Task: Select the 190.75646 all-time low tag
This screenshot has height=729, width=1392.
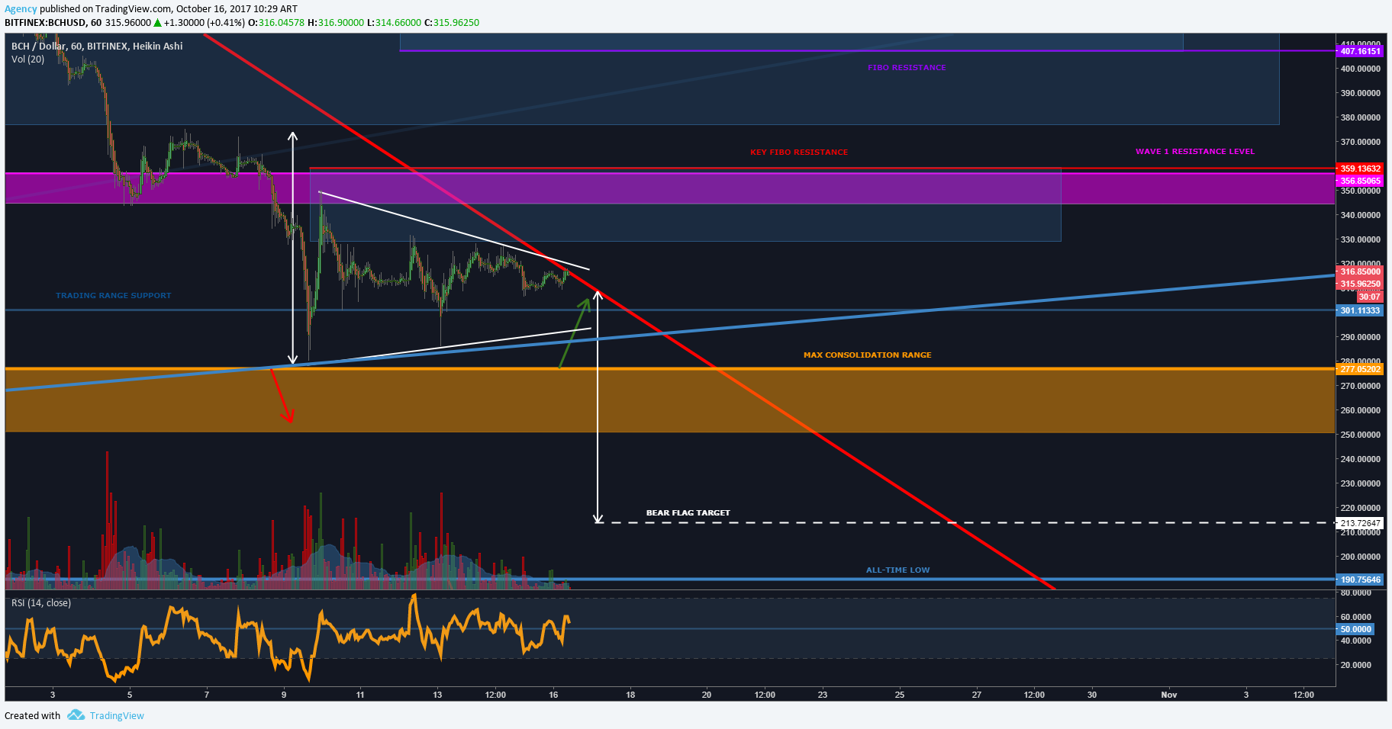Action: click(x=1360, y=580)
